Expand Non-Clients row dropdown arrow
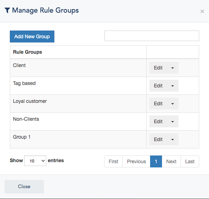209x199 pixels. 173,121
